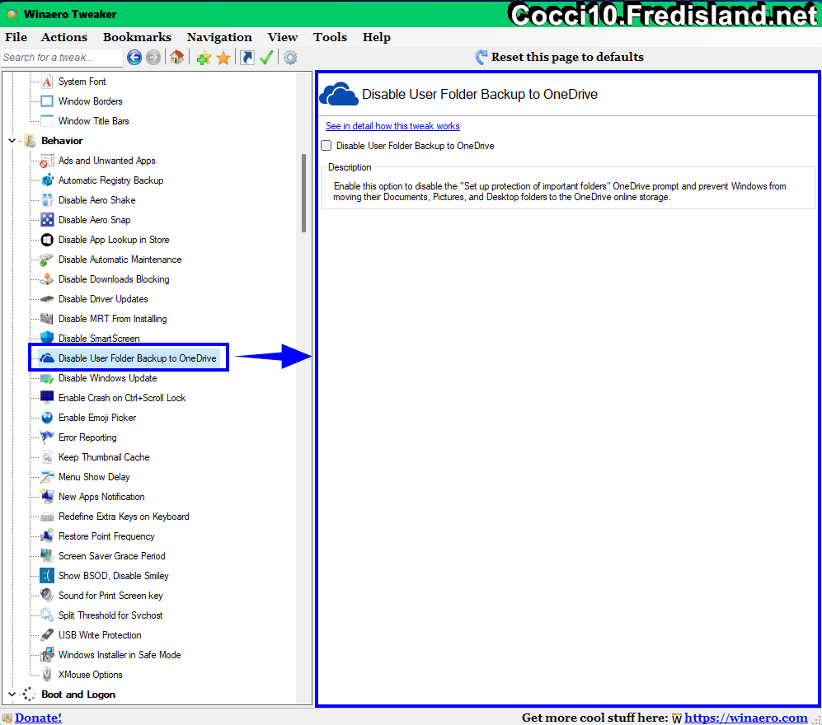
Task: Open the Help menu
Action: (377, 38)
